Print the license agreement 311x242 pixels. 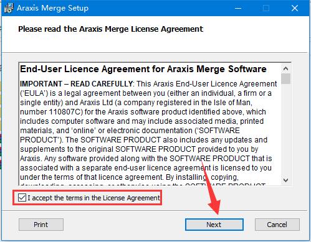pyautogui.click(x=41, y=225)
